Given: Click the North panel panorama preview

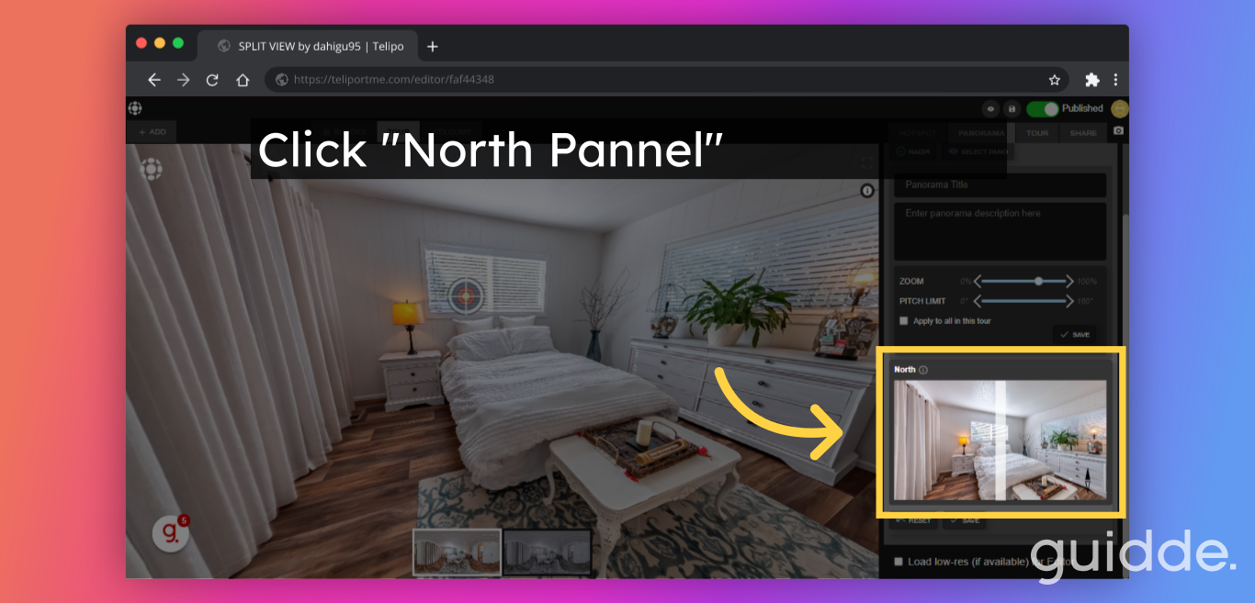Looking at the screenshot, I should [1000, 441].
